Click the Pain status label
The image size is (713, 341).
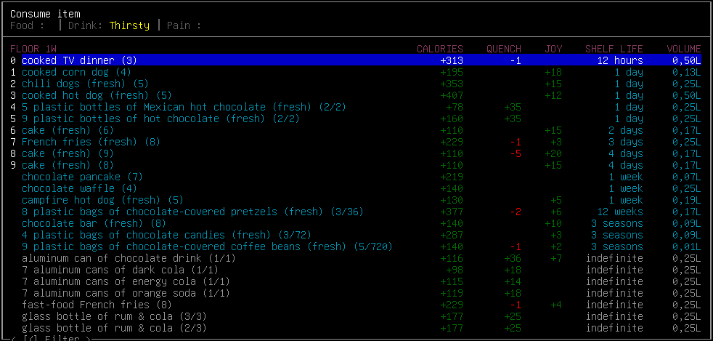click(184, 25)
